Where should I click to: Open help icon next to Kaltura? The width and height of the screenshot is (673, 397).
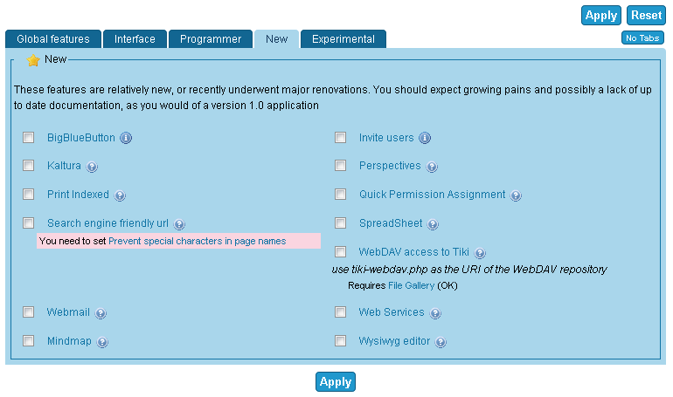coord(92,167)
